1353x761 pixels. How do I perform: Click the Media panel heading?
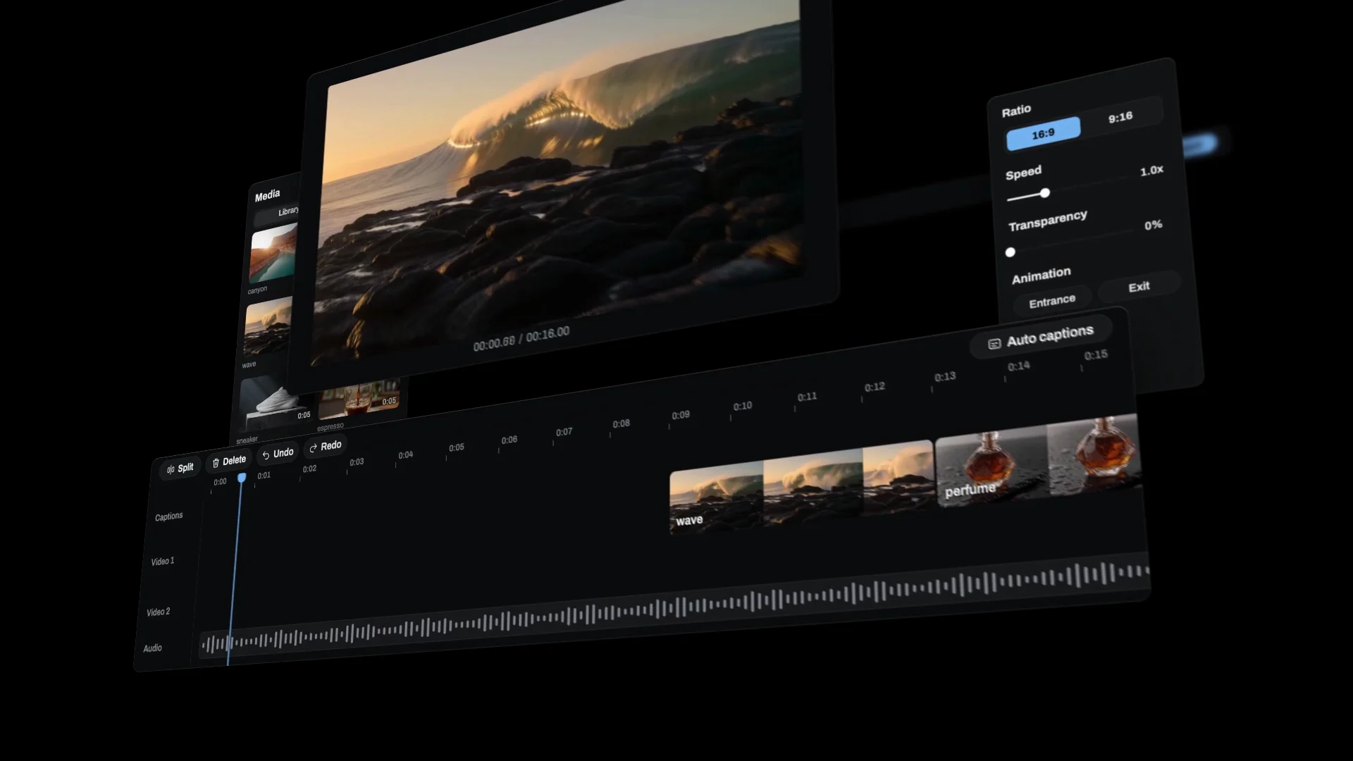pyautogui.click(x=268, y=195)
